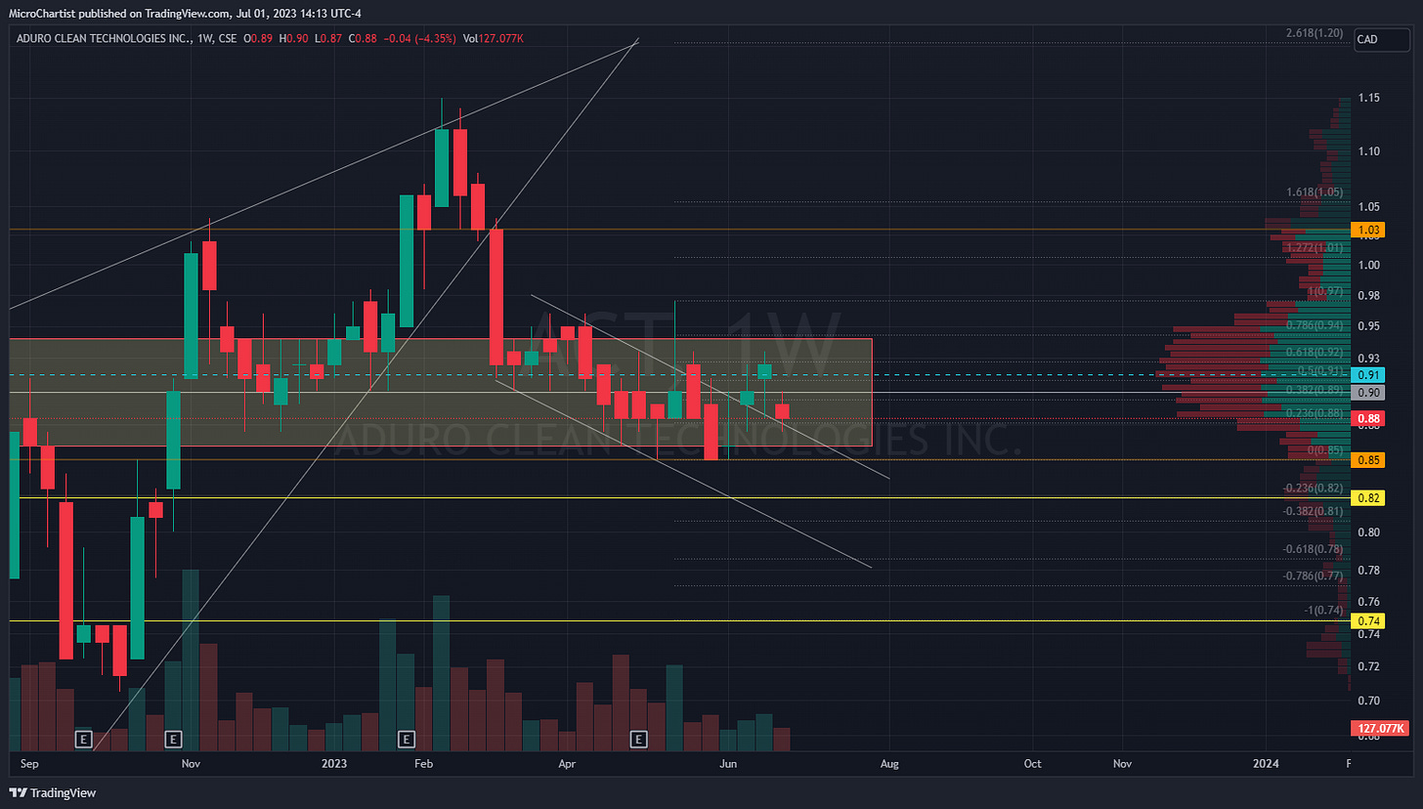
Task: Click the -1(0.74) Fibonacci label
Action: (x=1323, y=610)
